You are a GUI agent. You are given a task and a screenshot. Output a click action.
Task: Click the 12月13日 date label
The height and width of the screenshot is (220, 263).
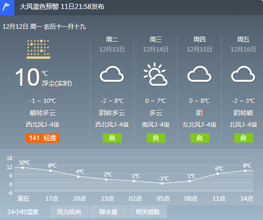112,50
